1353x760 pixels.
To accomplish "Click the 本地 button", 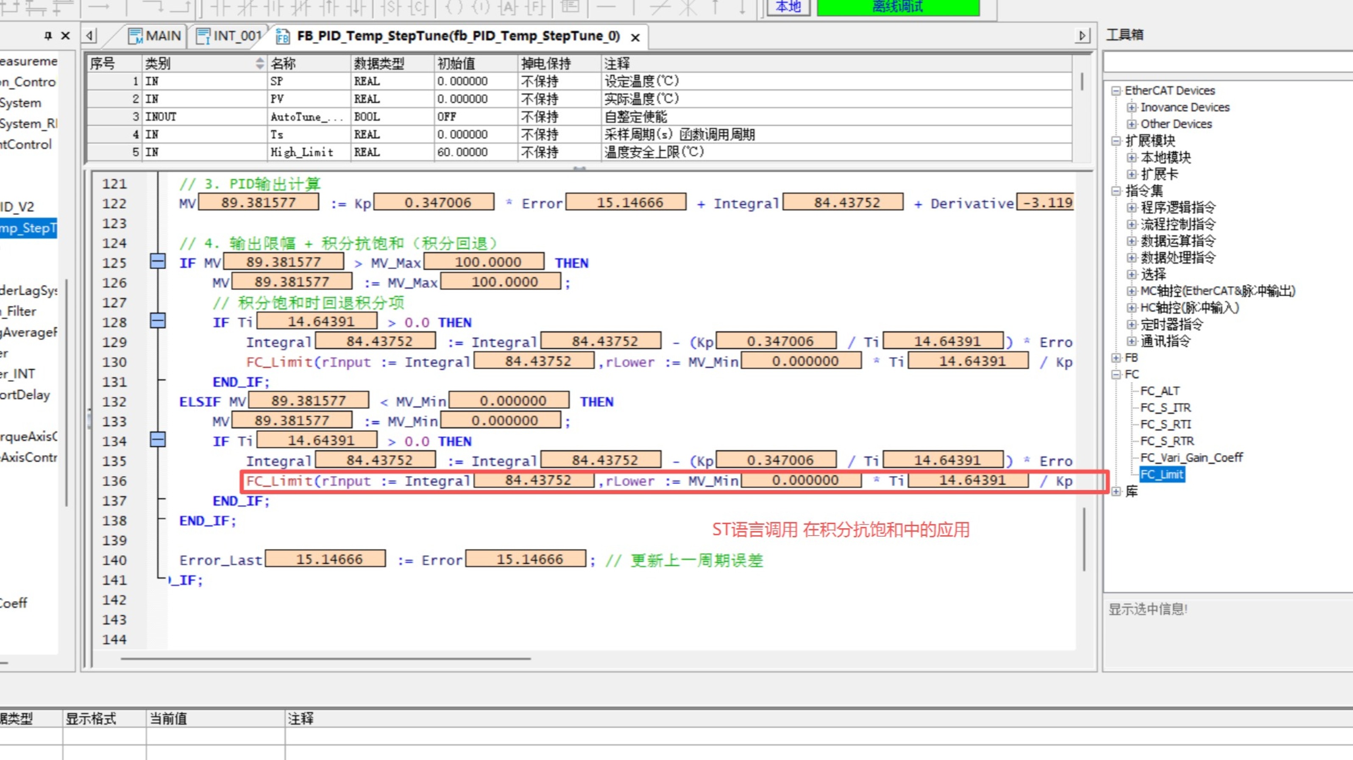I will click(x=788, y=7).
